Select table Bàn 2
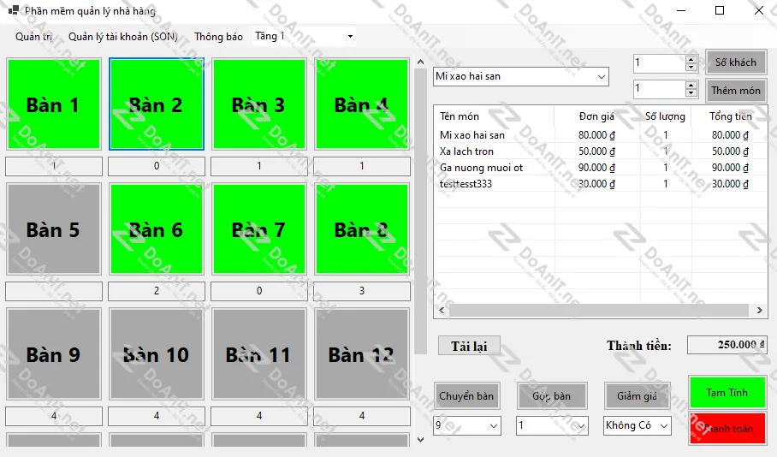The height and width of the screenshot is (457, 777). tap(156, 104)
